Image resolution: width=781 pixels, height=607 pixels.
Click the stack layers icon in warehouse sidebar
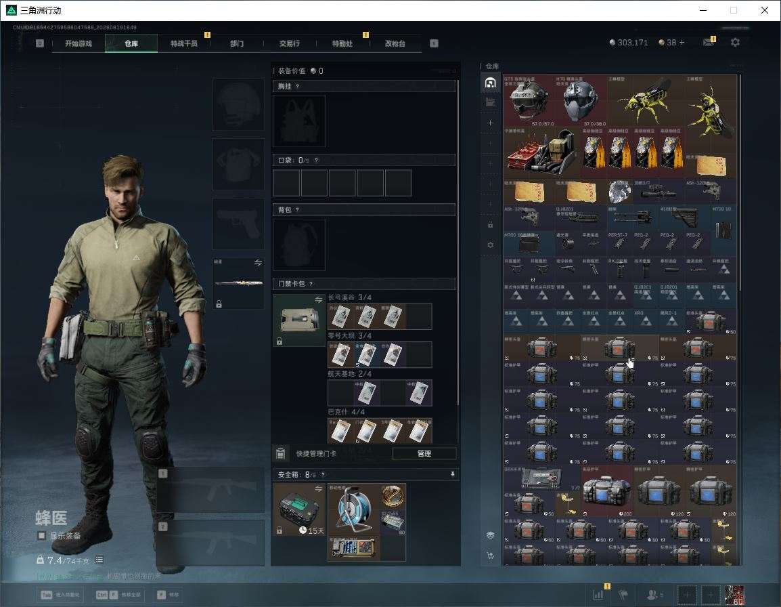(490, 535)
